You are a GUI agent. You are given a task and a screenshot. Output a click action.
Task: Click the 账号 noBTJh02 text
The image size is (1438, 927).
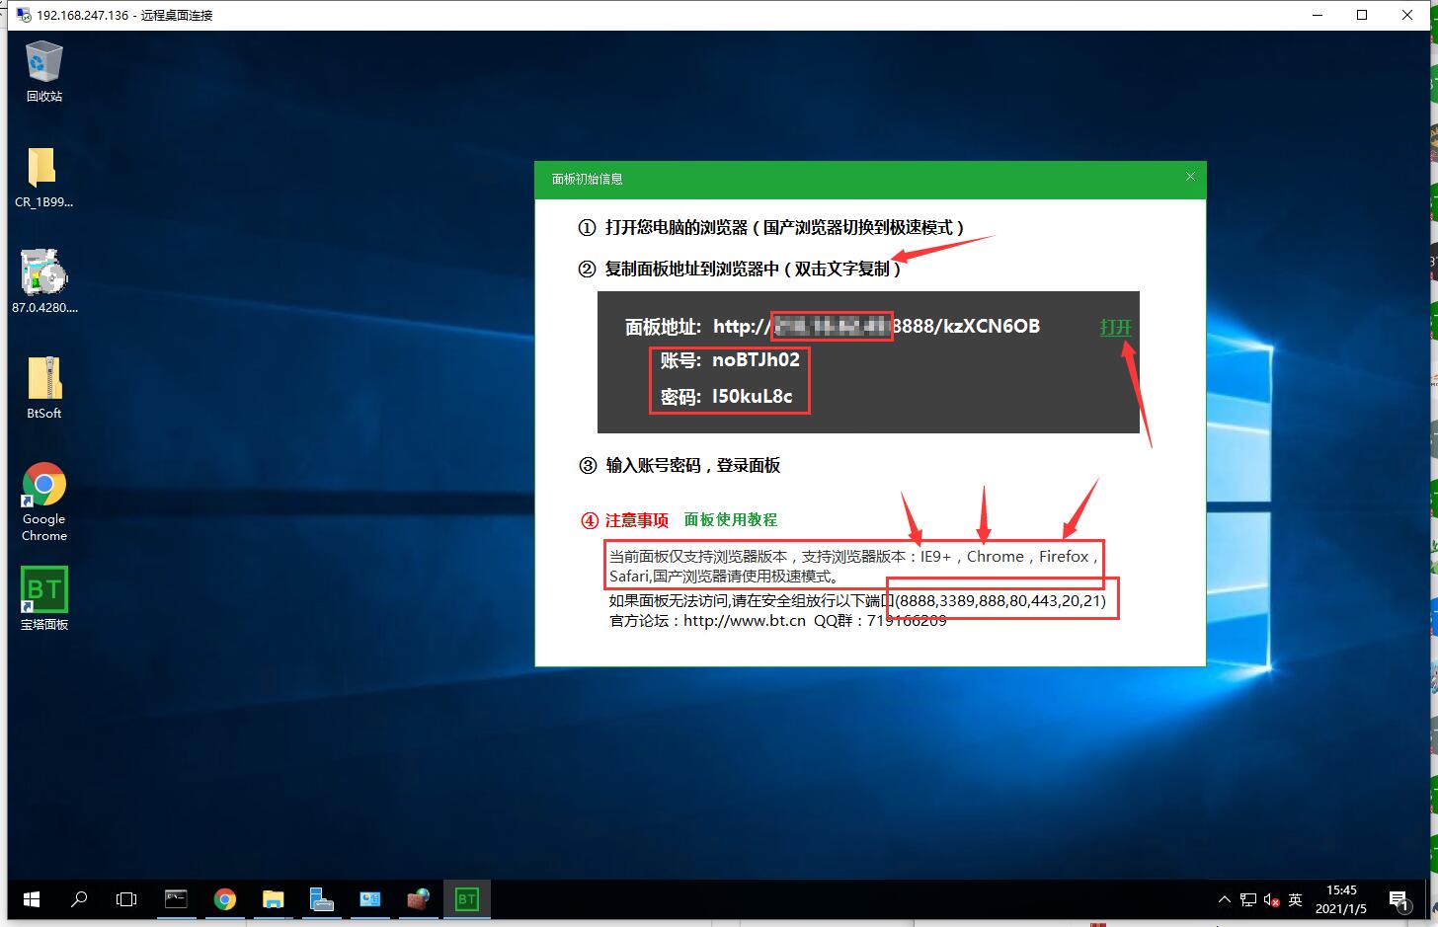[730, 360]
